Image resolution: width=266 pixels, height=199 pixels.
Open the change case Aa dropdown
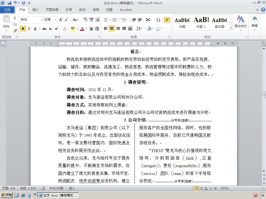(x=76, y=20)
